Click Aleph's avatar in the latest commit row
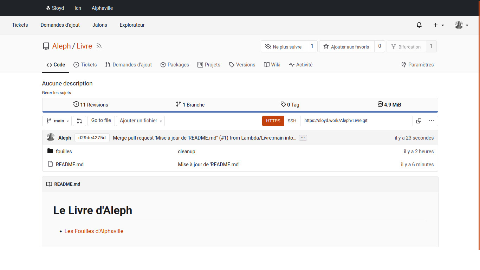The width and height of the screenshot is (480, 270). click(x=51, y=137)
